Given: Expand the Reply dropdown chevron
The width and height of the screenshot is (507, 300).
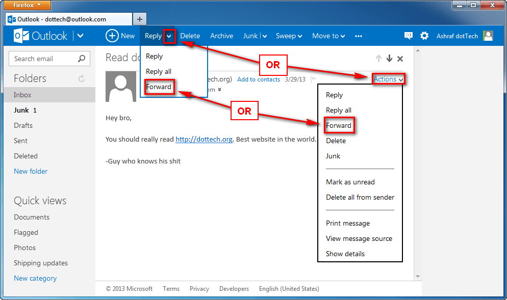Looking at the screenshot, I should pos(169,36).
